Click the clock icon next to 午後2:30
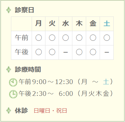The width and height of the screenshot is (125, 122). click(x=13, y=94)
